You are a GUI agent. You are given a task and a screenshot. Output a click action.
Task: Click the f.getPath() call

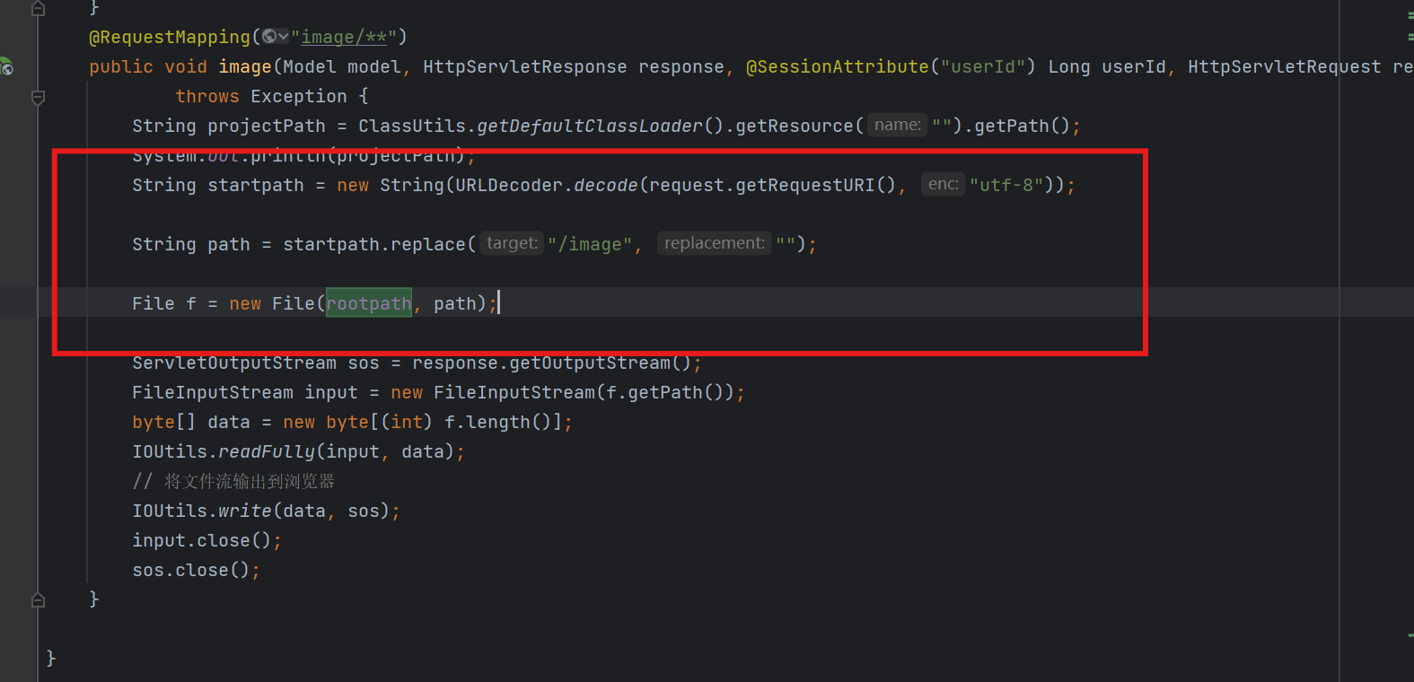[x=665, y=392]
